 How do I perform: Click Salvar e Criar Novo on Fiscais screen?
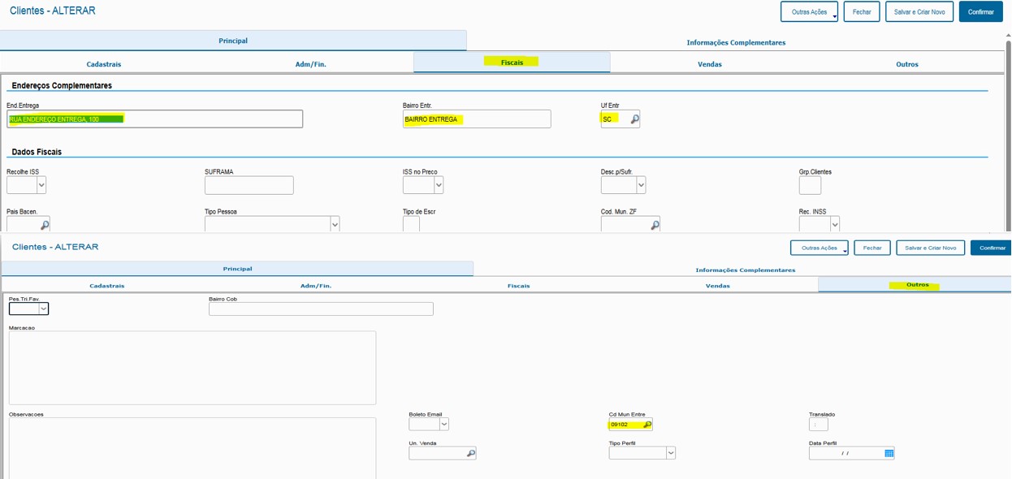tap(919, 12)
